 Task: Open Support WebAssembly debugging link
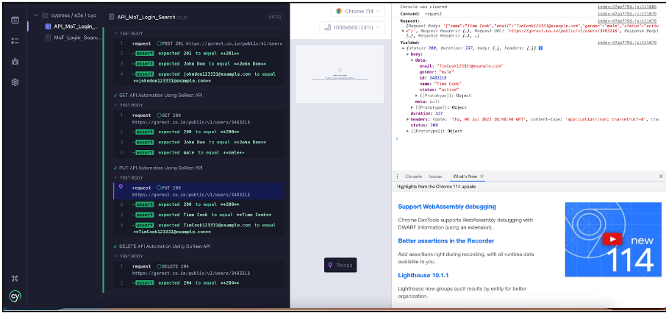(447, 207)
